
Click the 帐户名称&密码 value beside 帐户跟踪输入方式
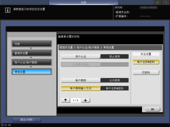pos(114,88)
